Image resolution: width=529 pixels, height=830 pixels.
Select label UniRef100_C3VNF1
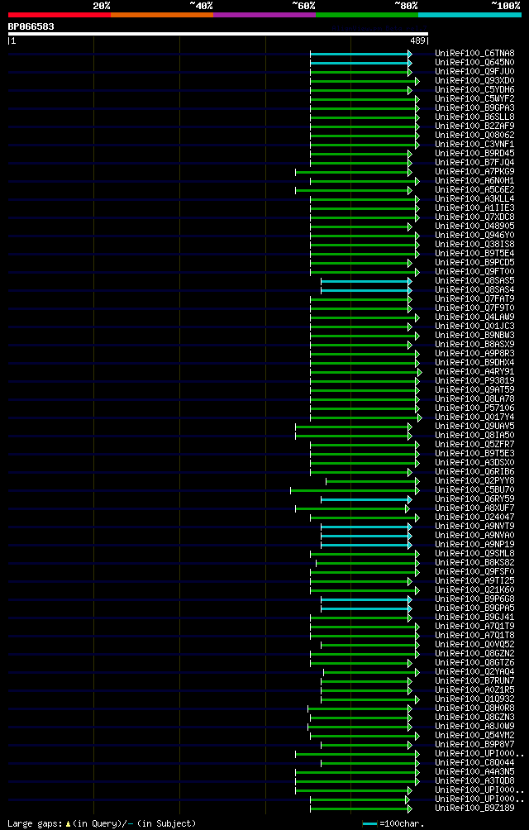pyautogui.click(x=474, y=144)
